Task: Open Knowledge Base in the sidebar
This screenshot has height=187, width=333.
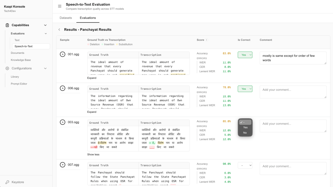Action: pyautogui.click(x=20, y=60)
